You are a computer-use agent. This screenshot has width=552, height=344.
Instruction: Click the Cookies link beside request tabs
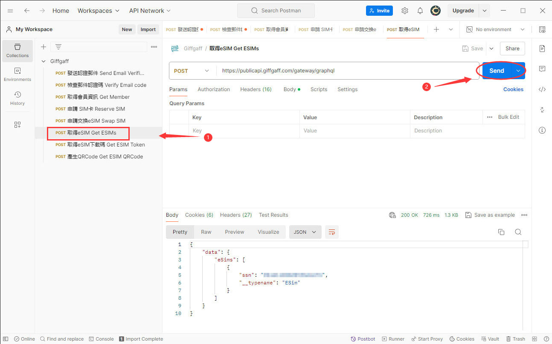513,89
